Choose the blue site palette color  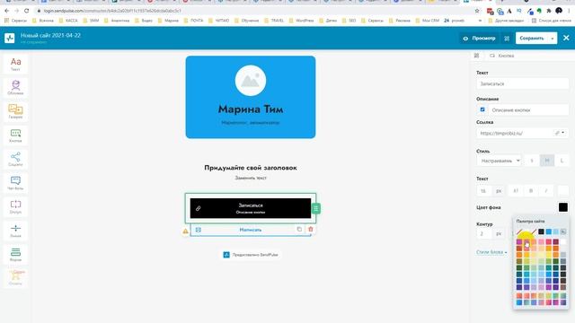548,231
